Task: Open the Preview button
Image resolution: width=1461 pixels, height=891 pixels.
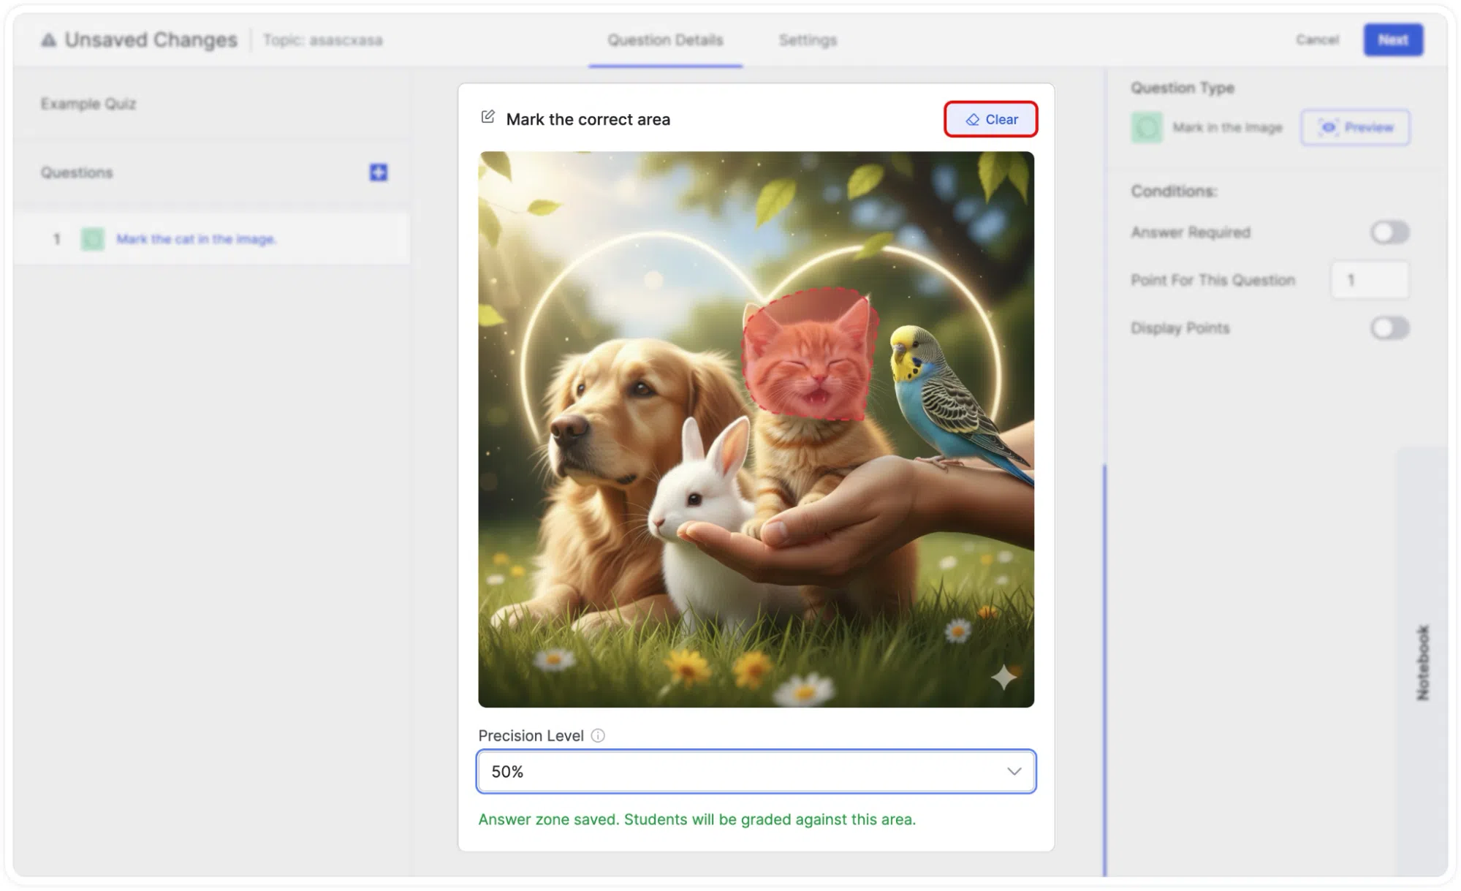Action: 1355,127
